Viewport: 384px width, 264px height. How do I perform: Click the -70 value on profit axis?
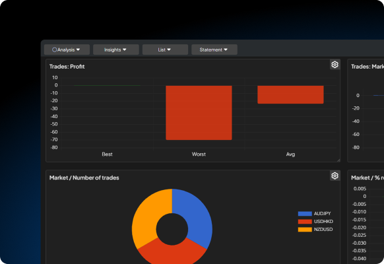54,140
